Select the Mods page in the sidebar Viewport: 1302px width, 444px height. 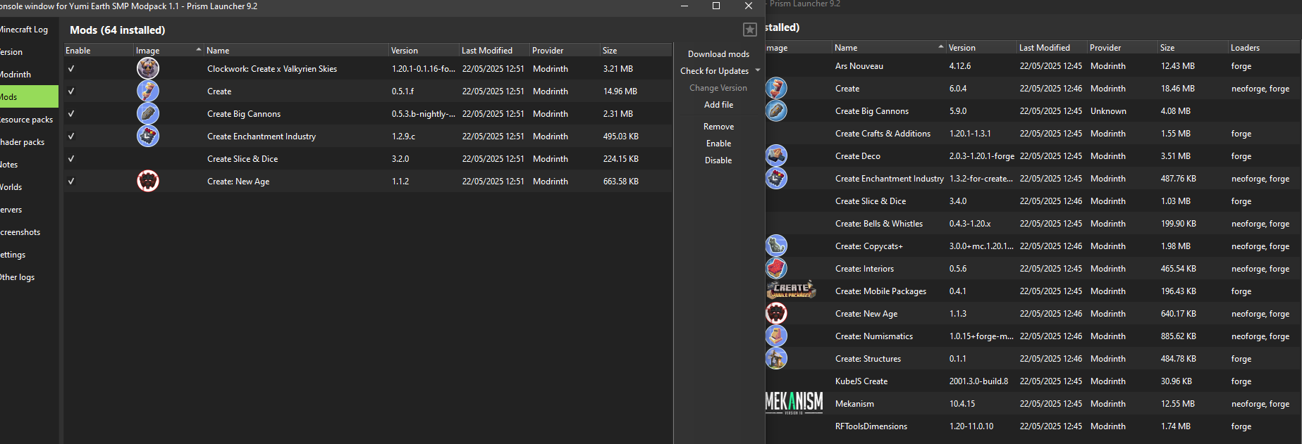tap(29, 96)
